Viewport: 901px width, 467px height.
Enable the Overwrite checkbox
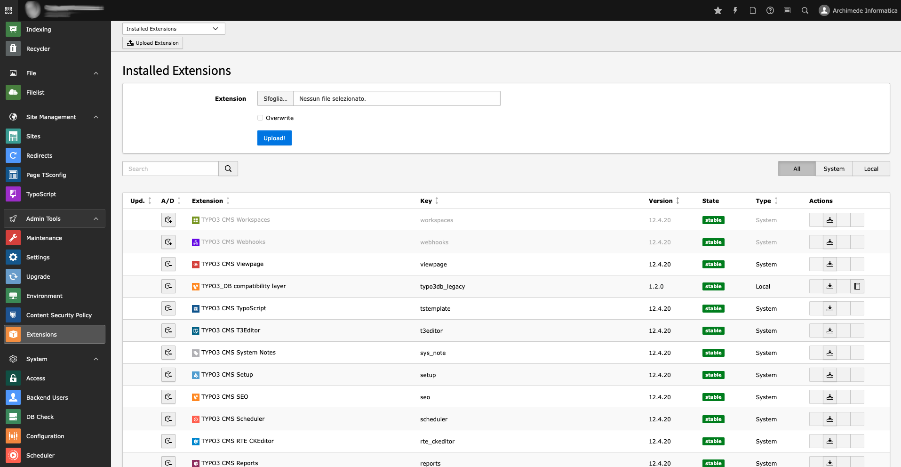click(260, 118)
